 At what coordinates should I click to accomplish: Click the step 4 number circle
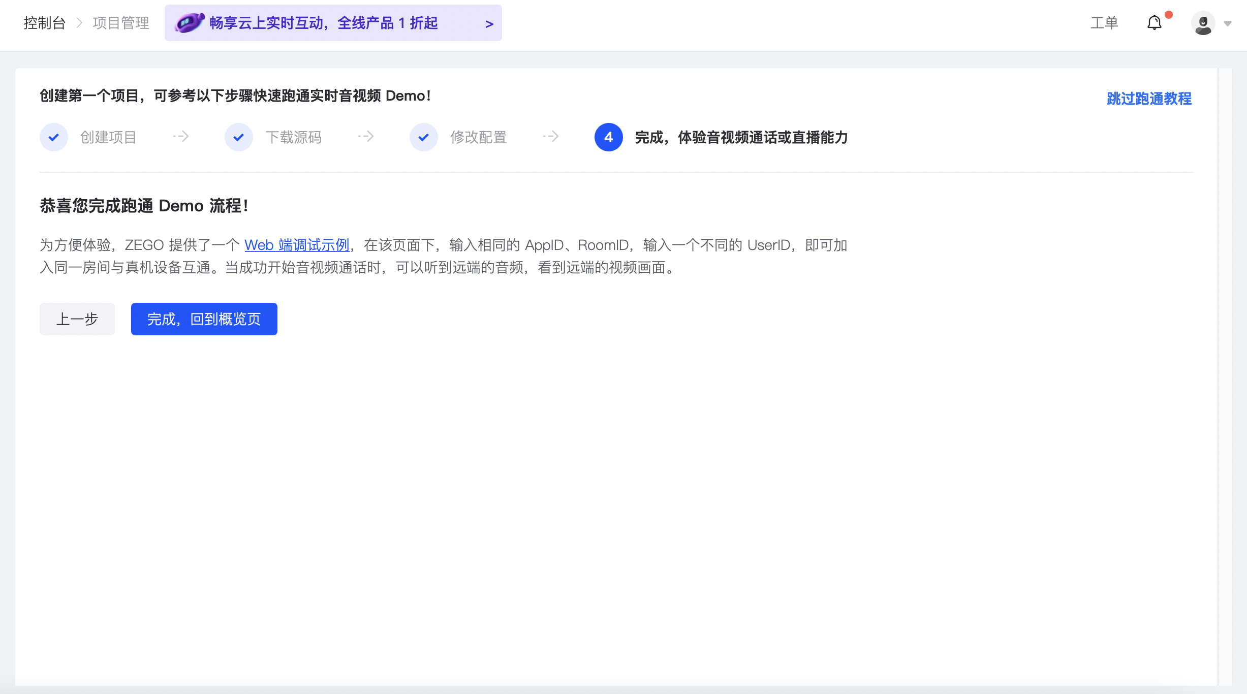pos(608,137)
